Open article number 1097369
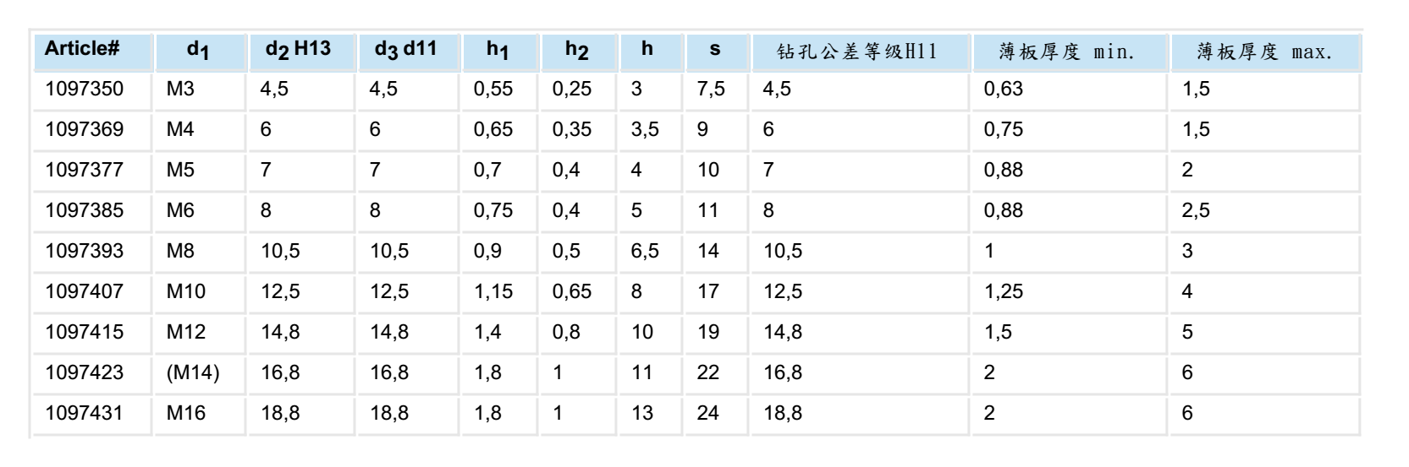The height and width of the screenshot is (467, 1409). point(85,130)
